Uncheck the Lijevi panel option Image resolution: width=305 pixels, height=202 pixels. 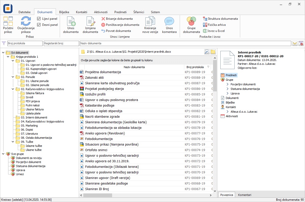tap(39, 18)
